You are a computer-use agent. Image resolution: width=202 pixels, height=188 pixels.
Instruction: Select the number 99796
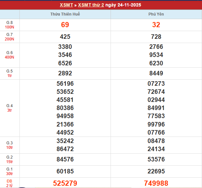[156, 124]
